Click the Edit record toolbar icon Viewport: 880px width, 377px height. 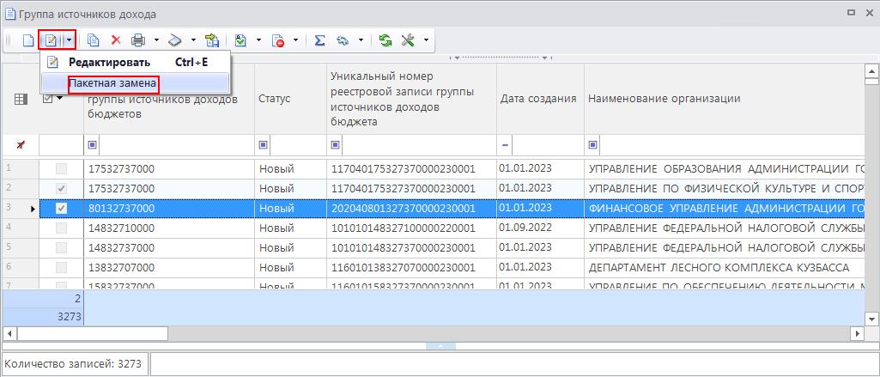pos(51,40)
